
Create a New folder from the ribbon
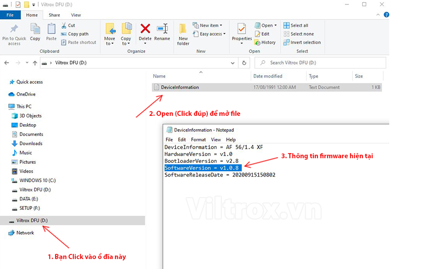[x=183, y=34]
